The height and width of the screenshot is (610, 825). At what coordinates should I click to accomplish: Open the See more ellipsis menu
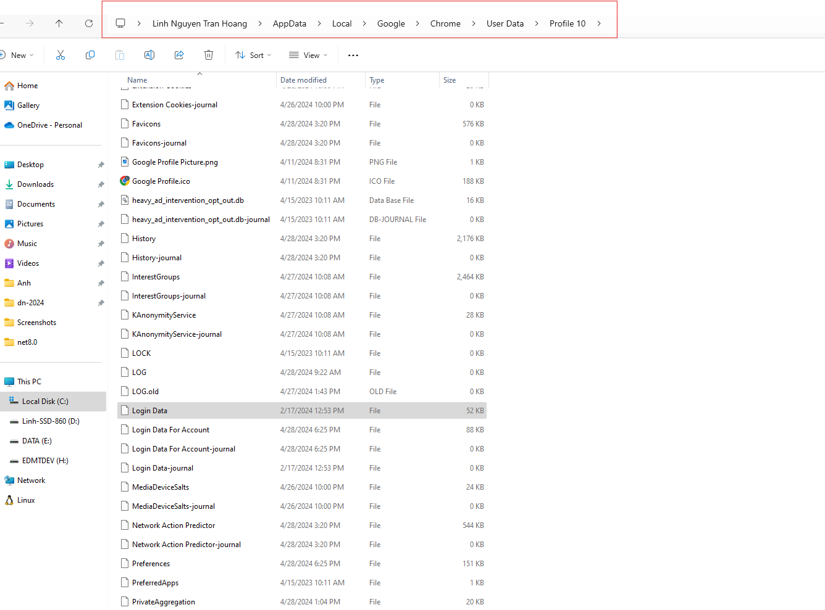353,56
